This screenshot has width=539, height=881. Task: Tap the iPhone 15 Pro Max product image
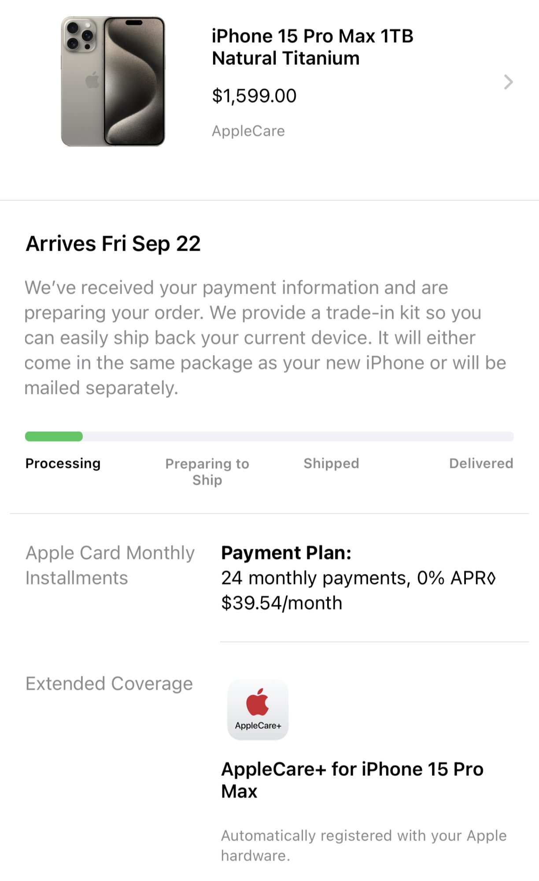pos(113,81)
